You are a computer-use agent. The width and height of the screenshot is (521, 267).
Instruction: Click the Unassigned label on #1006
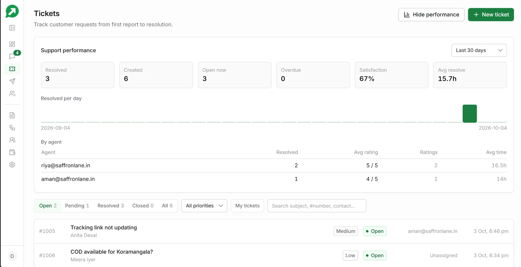coord(443,255)
